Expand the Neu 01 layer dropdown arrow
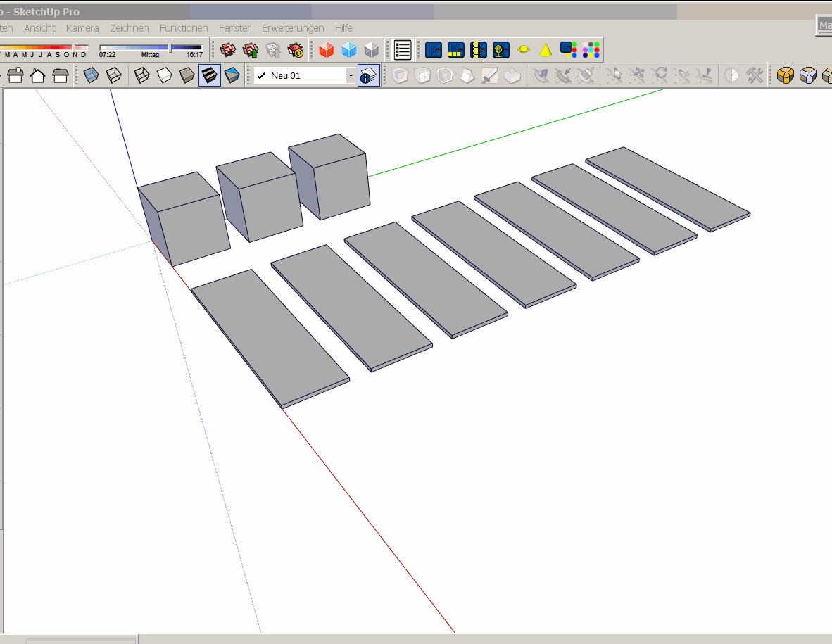 [x=350, y=75]
